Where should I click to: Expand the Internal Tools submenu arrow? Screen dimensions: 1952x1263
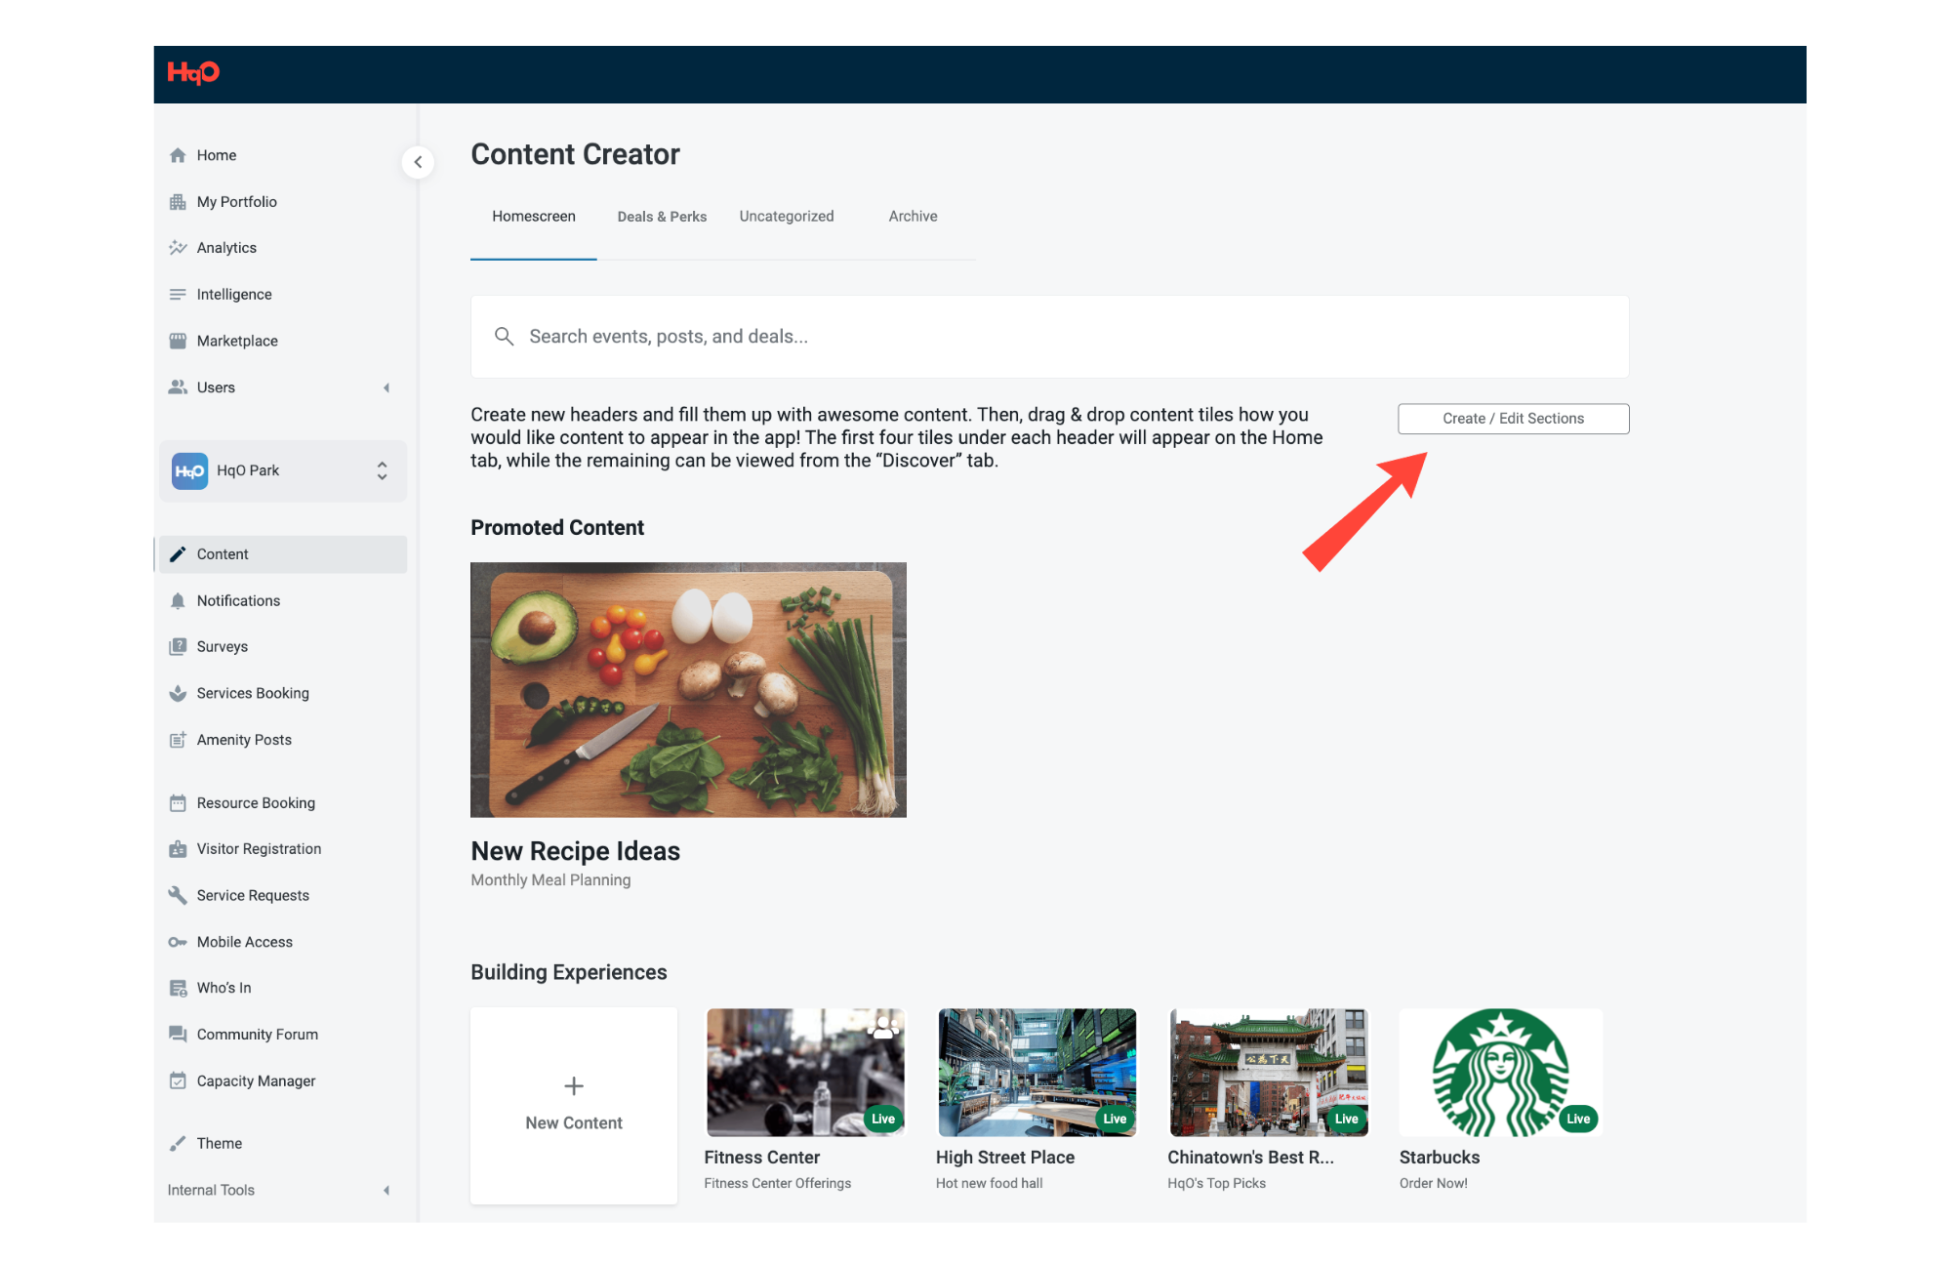386,1190
